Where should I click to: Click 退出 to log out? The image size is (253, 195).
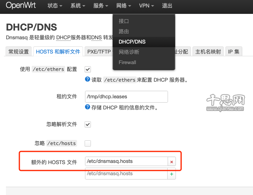coord(167,6)
